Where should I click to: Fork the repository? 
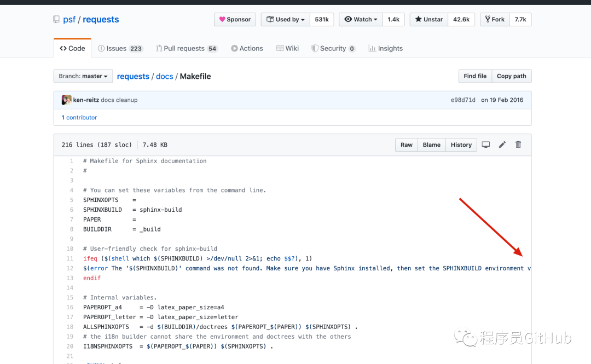495,19
